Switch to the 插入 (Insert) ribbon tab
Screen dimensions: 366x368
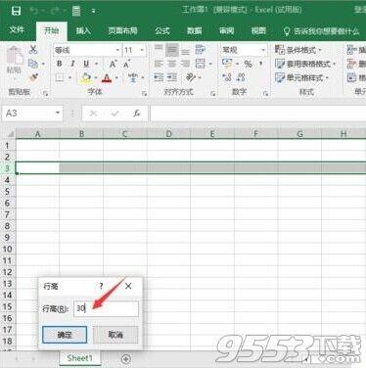(83, 30)
